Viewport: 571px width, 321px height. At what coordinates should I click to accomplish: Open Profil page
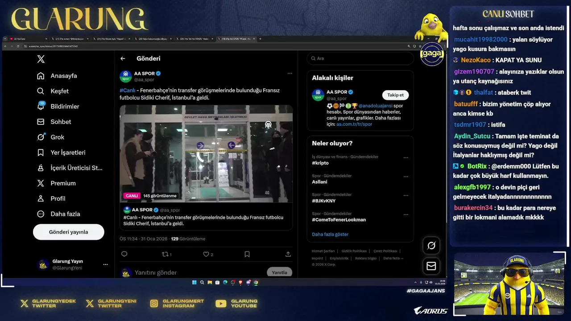click(51, 198)
